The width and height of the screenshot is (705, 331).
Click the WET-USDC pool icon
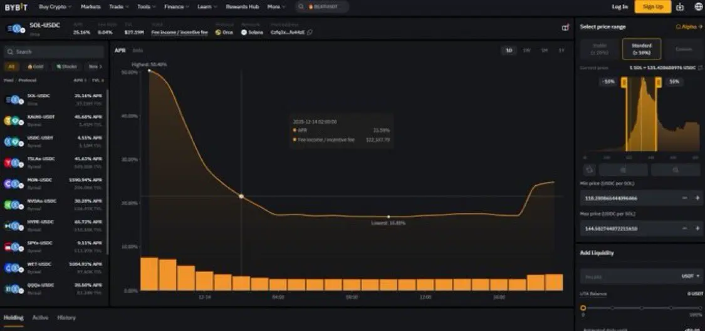[14, 268]
